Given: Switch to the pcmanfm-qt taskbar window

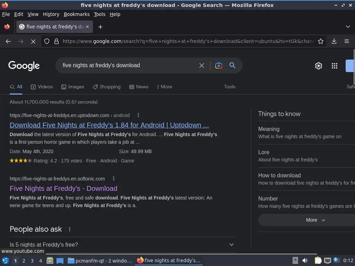Looking at the screenshot, I should click(x=100, y=261).
